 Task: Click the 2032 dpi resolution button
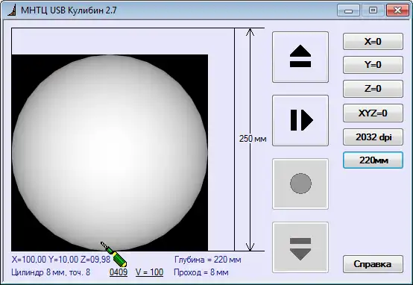coord(373,137)
